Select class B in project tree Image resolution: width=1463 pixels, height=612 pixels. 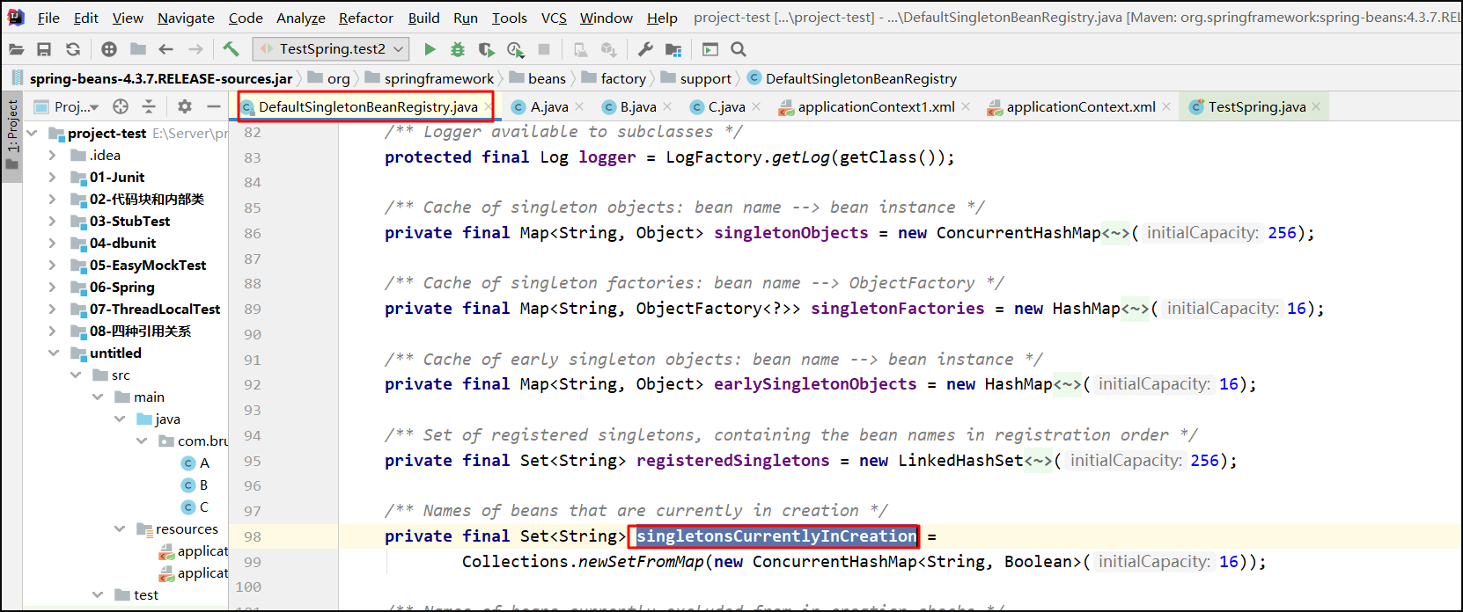(x=203, y=484)
